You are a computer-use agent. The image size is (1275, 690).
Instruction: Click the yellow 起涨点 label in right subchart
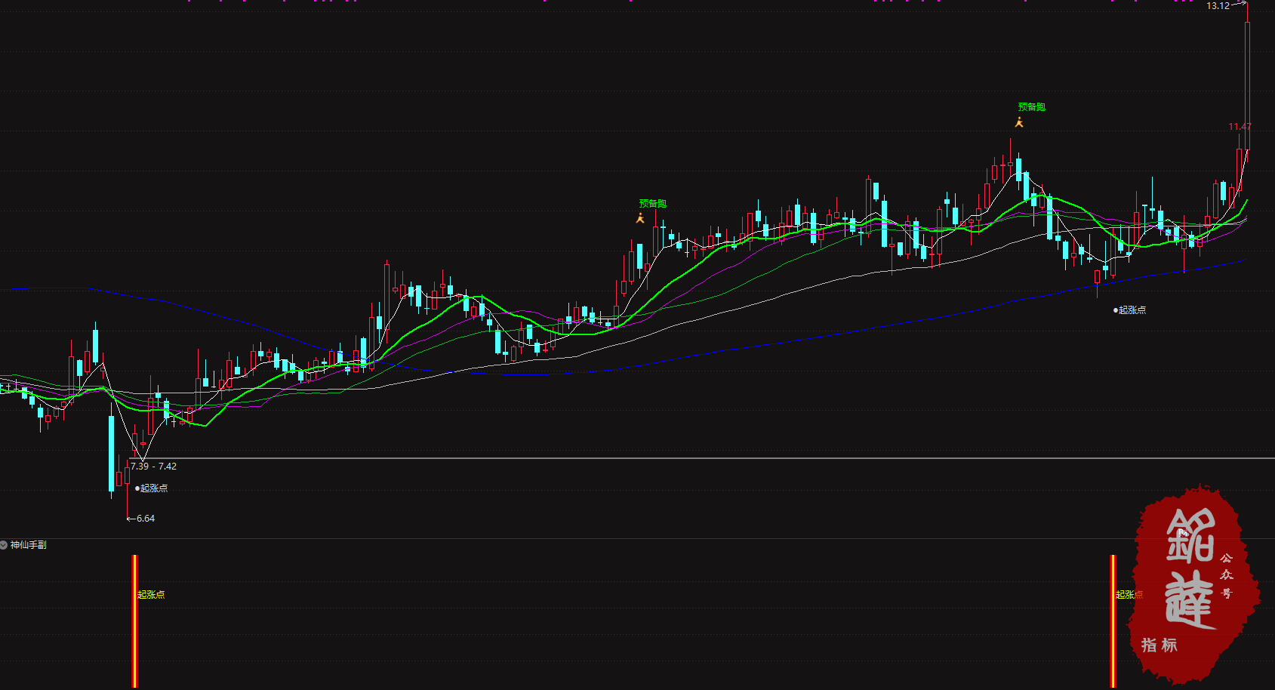(x=1129, y=595)
